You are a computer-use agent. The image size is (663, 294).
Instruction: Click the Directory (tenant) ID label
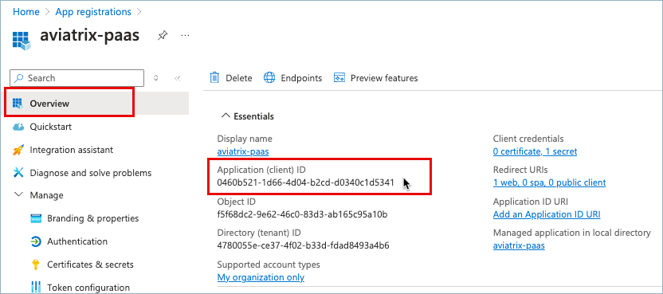click(259, 233)
